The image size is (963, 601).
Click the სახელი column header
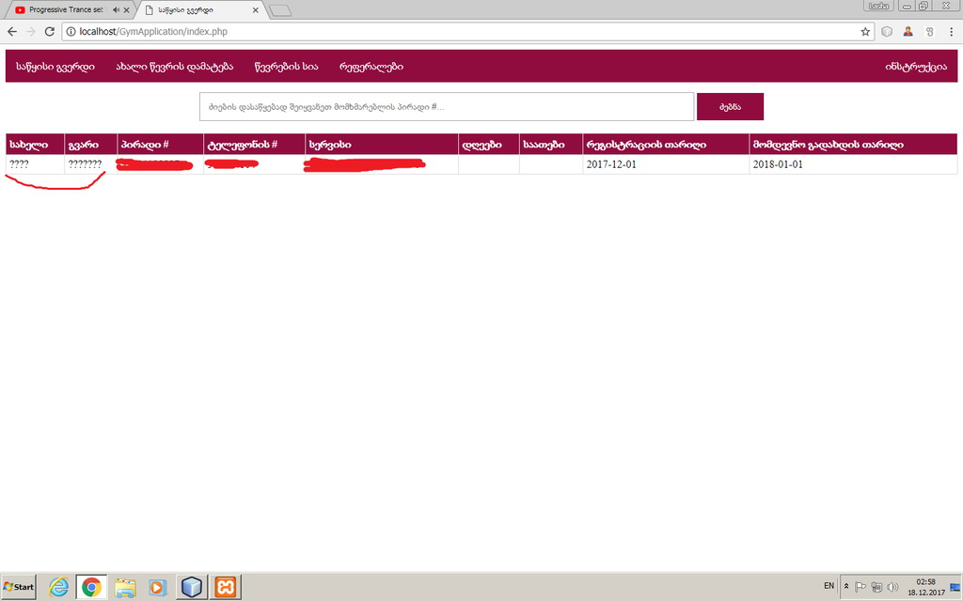[x=35, y=144]
